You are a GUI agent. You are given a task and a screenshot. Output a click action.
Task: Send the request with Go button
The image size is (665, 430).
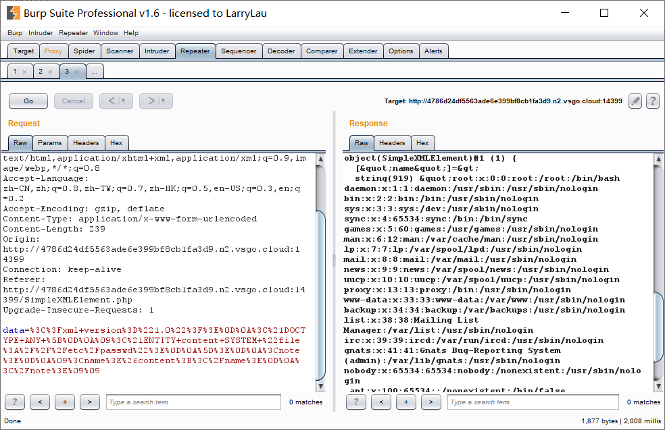point(28,101)
